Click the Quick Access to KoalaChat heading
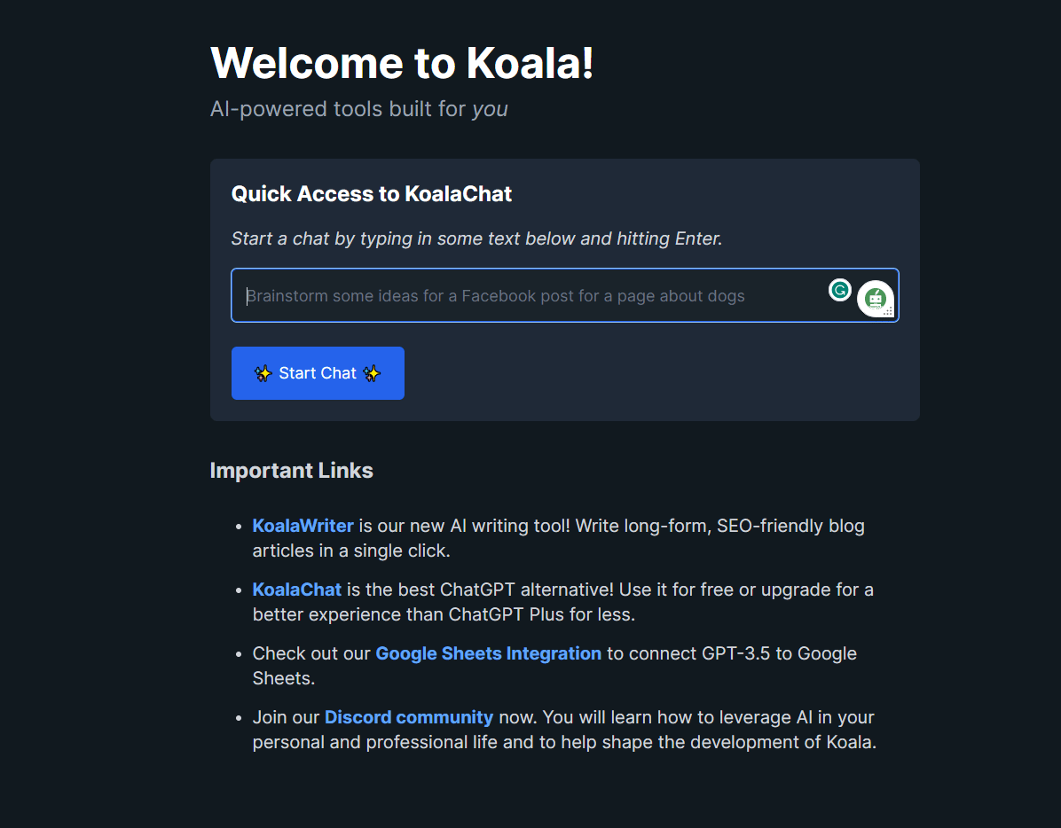 pos(371,194)
